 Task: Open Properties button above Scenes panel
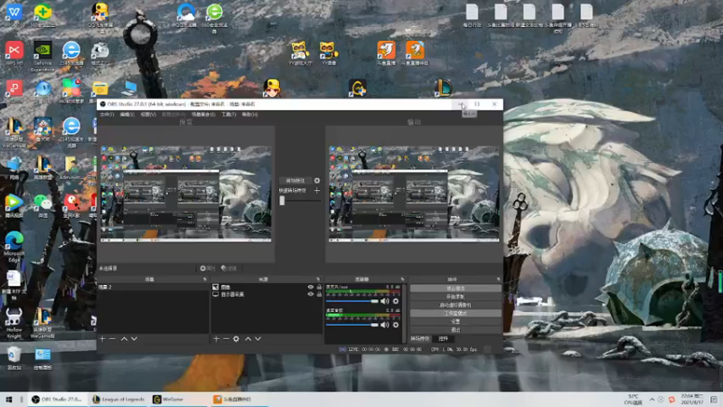coord(208,268)
